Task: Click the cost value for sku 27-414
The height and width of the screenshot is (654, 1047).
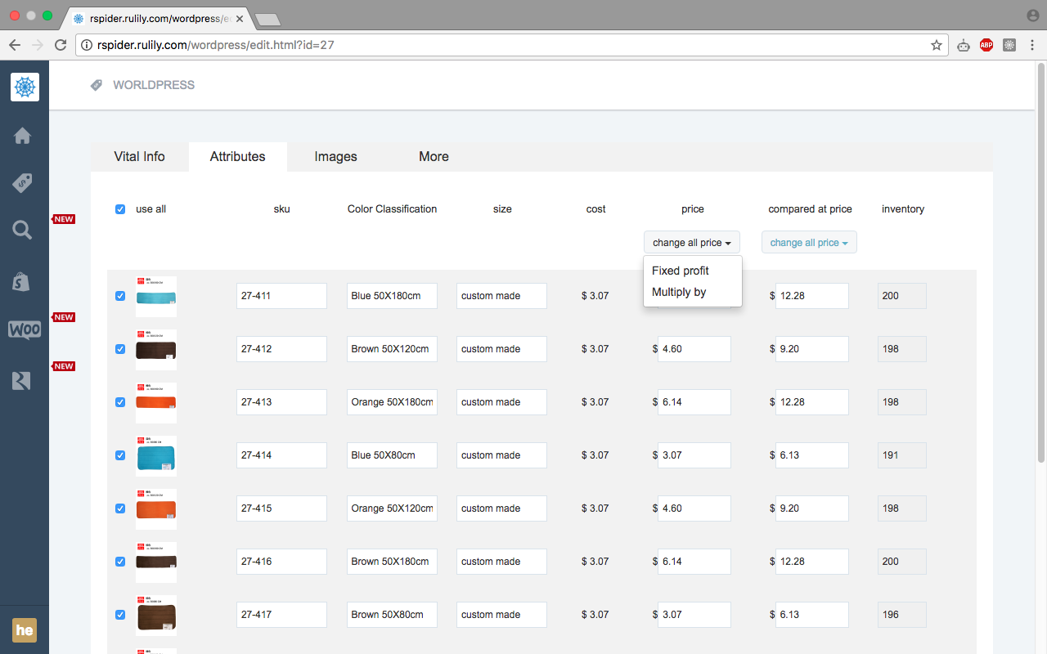Action: coord(595,455)
